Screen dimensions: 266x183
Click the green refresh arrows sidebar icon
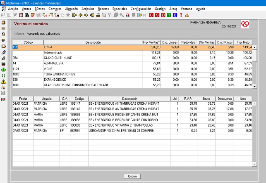tap(3, 76)
